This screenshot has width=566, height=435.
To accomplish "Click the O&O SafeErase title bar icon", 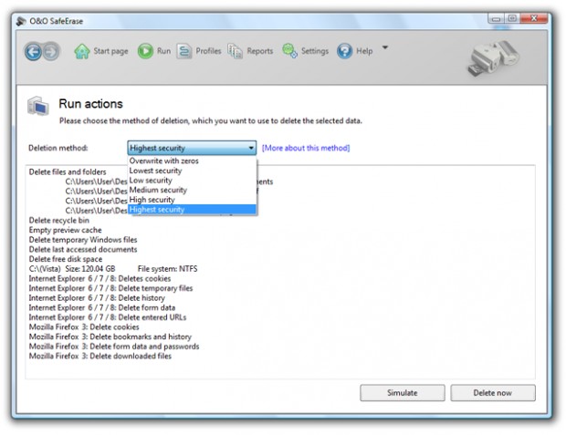I will point(21,21).
